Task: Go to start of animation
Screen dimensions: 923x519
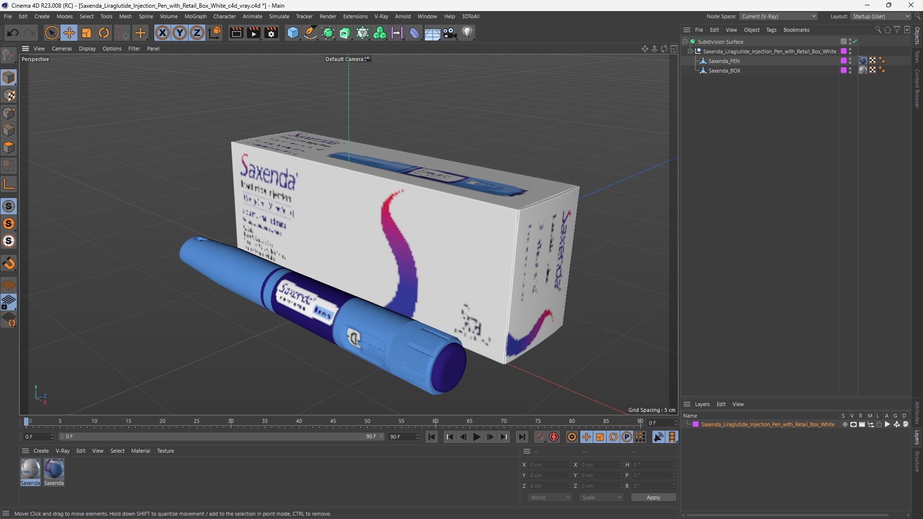Action: click(432, 437)
